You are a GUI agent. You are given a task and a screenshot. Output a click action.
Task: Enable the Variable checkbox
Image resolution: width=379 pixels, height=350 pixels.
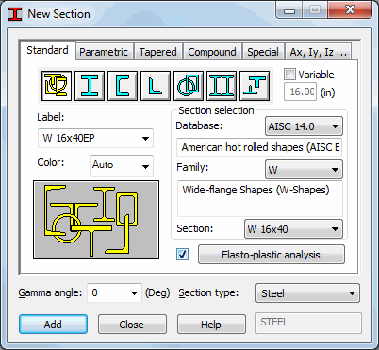[289, 75]
